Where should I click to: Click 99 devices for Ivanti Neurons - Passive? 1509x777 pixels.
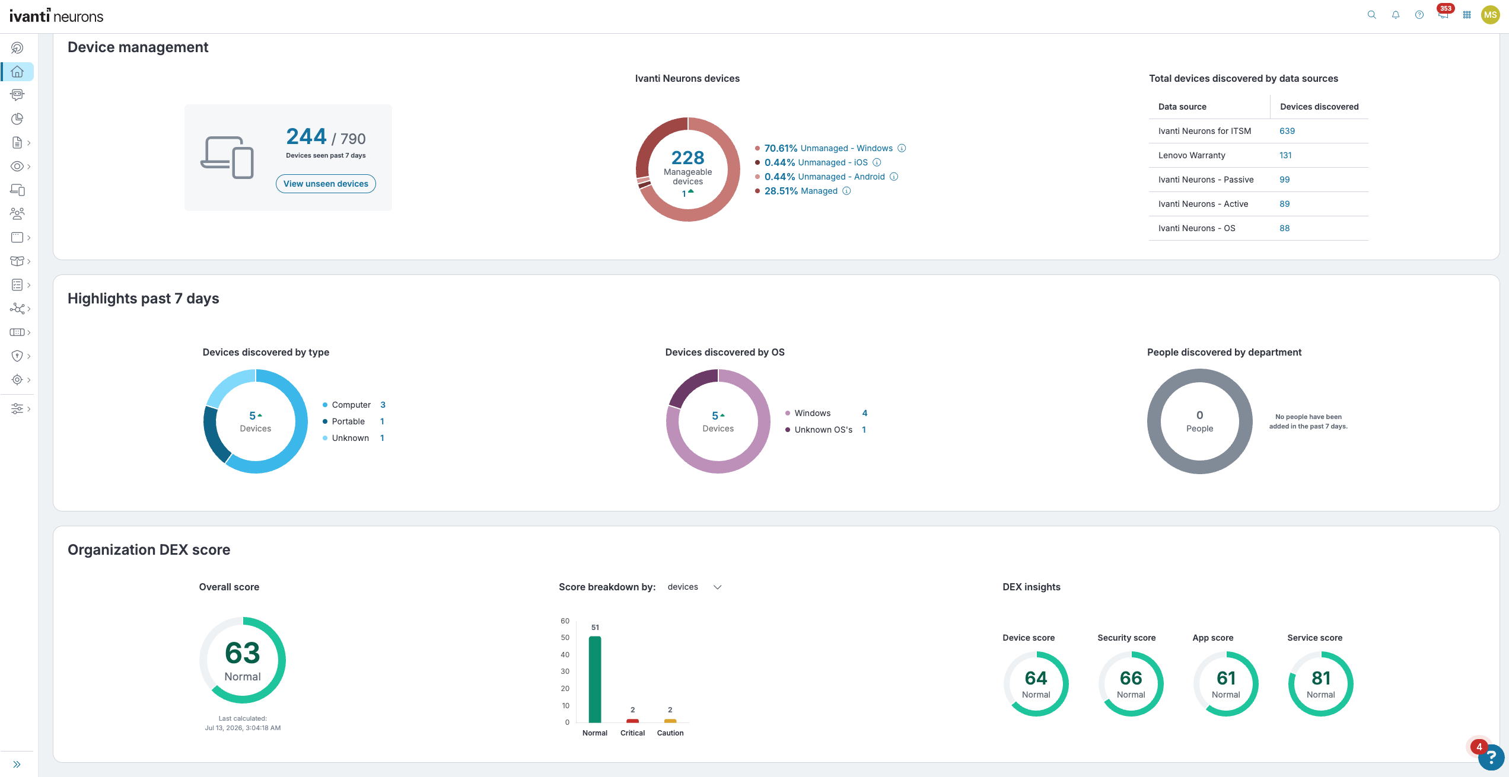coord(1284,180)
